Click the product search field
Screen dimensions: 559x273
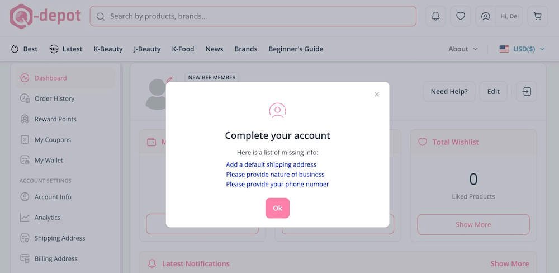click(x=253, y=16)
